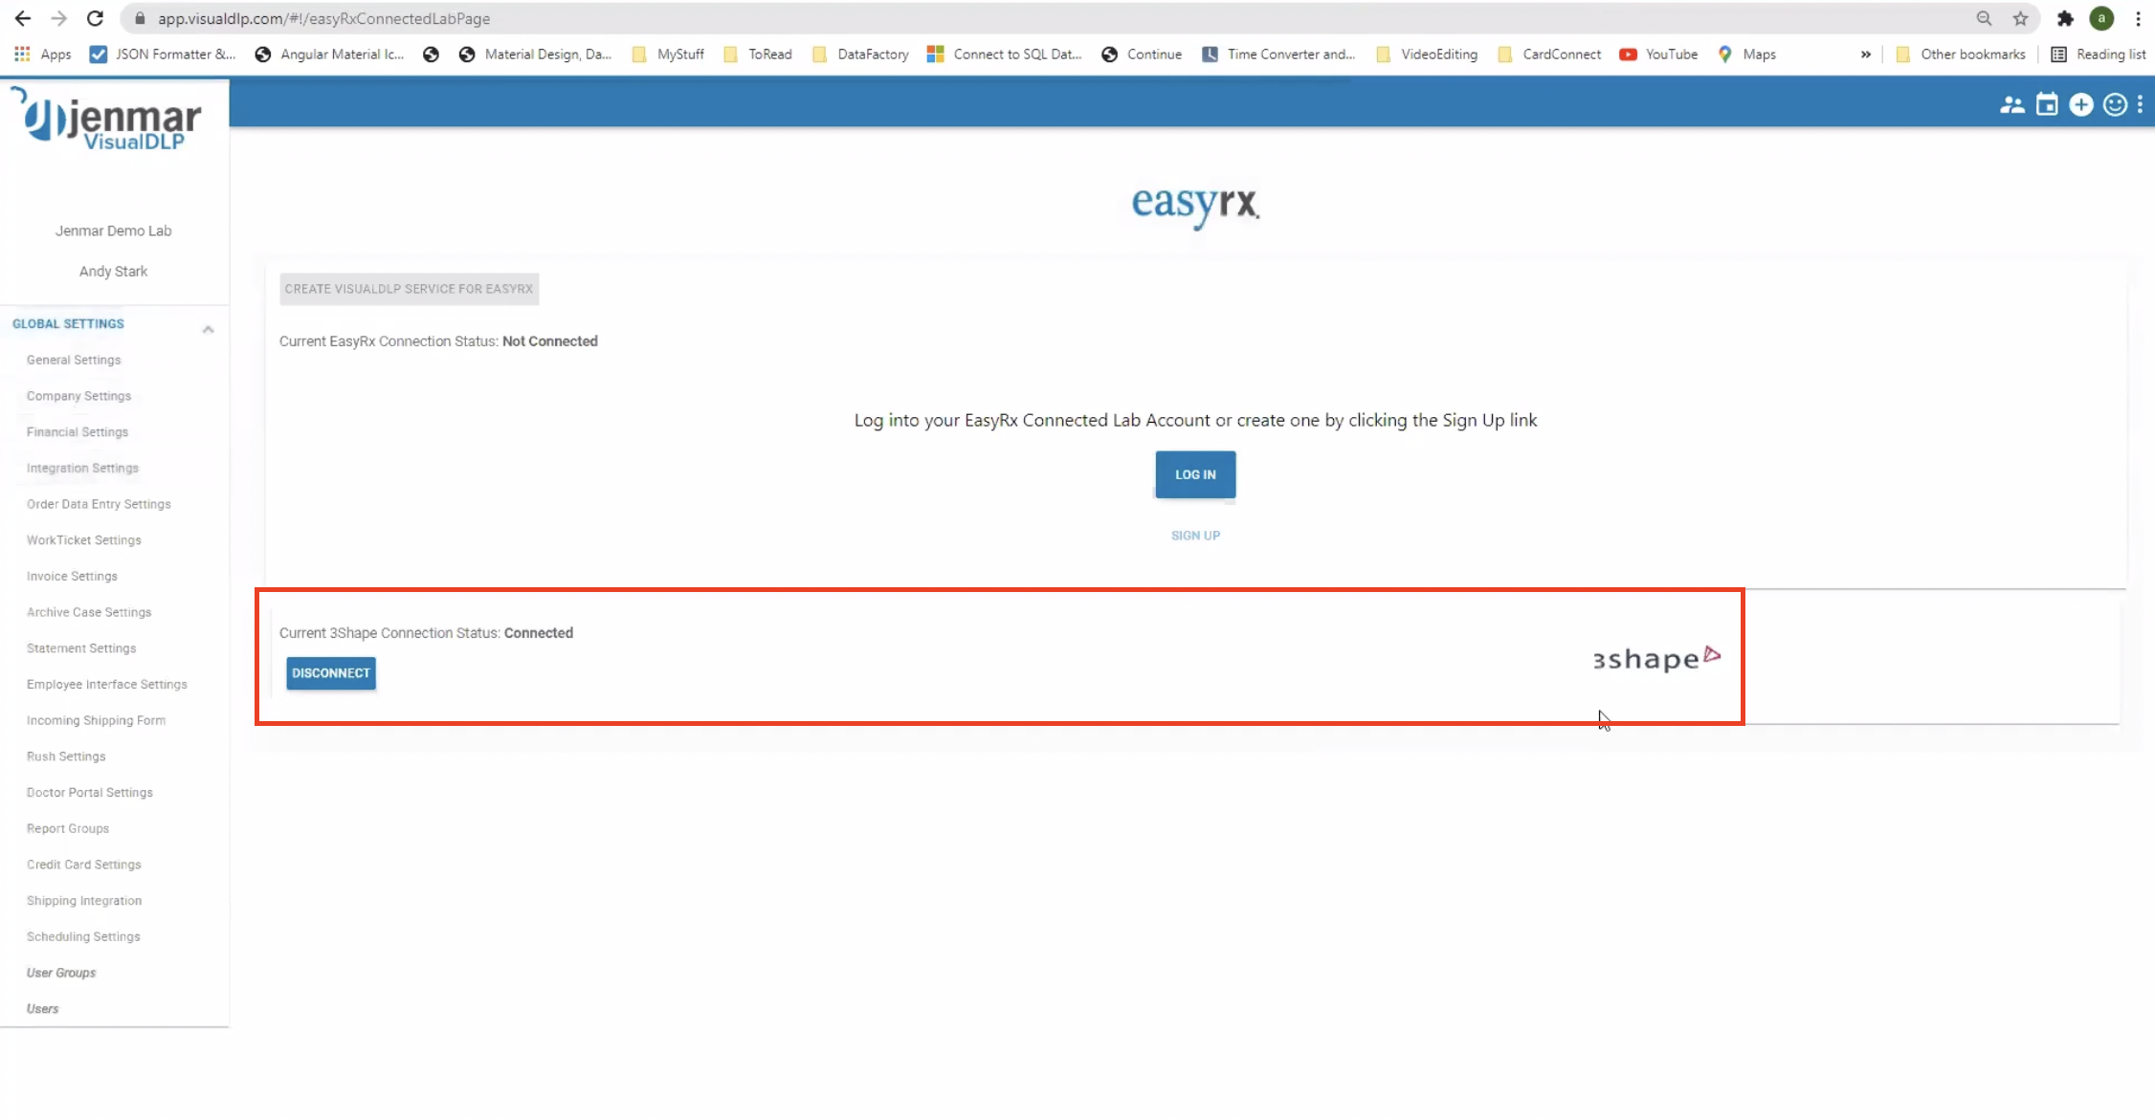Screen dimensions: 2155x1119
Task: Open the Maps bookmark
Action: 1746,55
